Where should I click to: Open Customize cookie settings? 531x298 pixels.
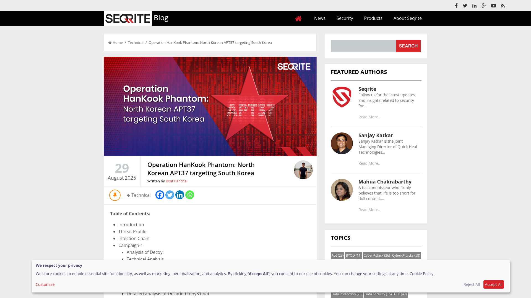click(x=45, y=284)
